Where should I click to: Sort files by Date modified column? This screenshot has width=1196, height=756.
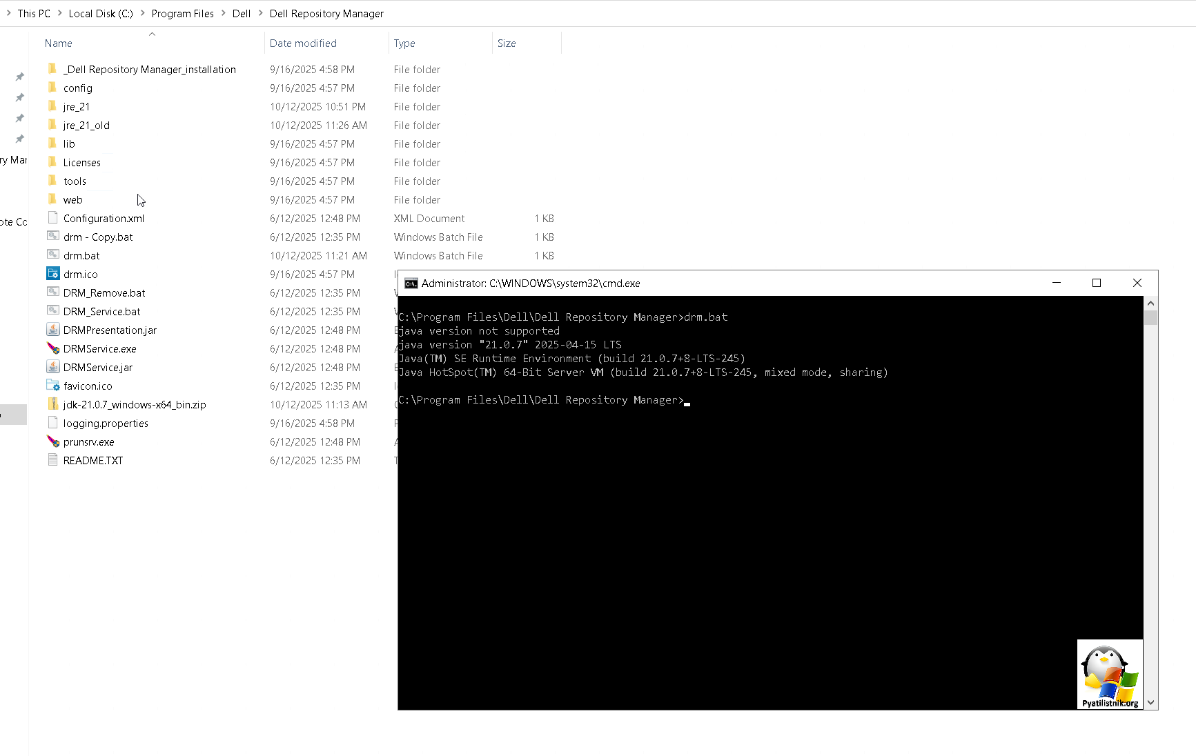303,43
